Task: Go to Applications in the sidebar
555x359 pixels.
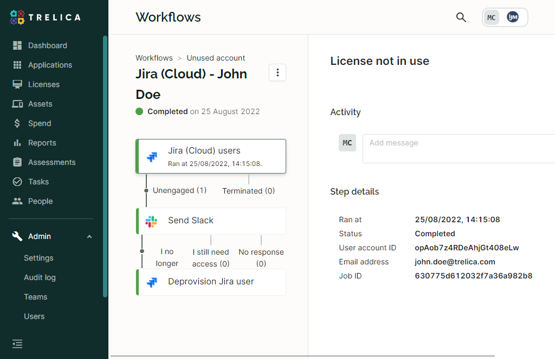Action: (50, 65)
